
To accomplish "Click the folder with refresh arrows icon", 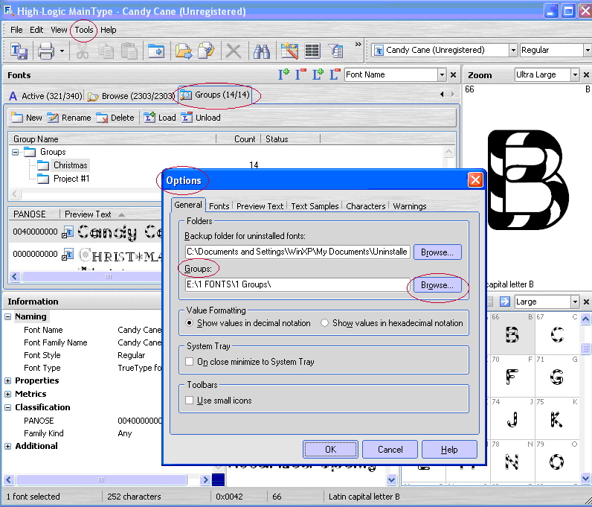I will coord(207,51).
